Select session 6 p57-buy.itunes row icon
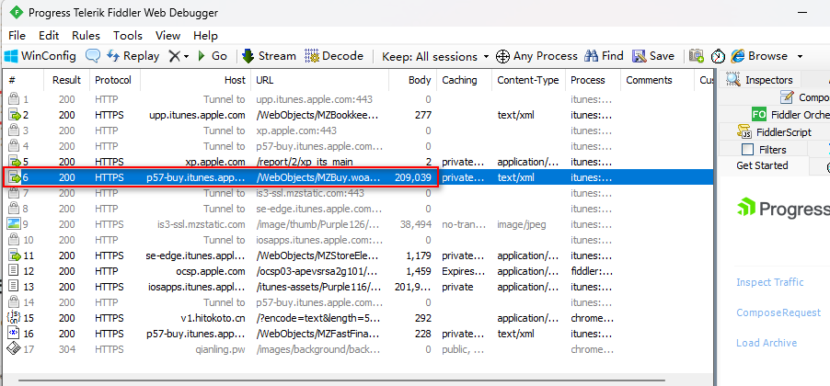The image size is (830, 386). pyautogui.click(x=14, y=177)
